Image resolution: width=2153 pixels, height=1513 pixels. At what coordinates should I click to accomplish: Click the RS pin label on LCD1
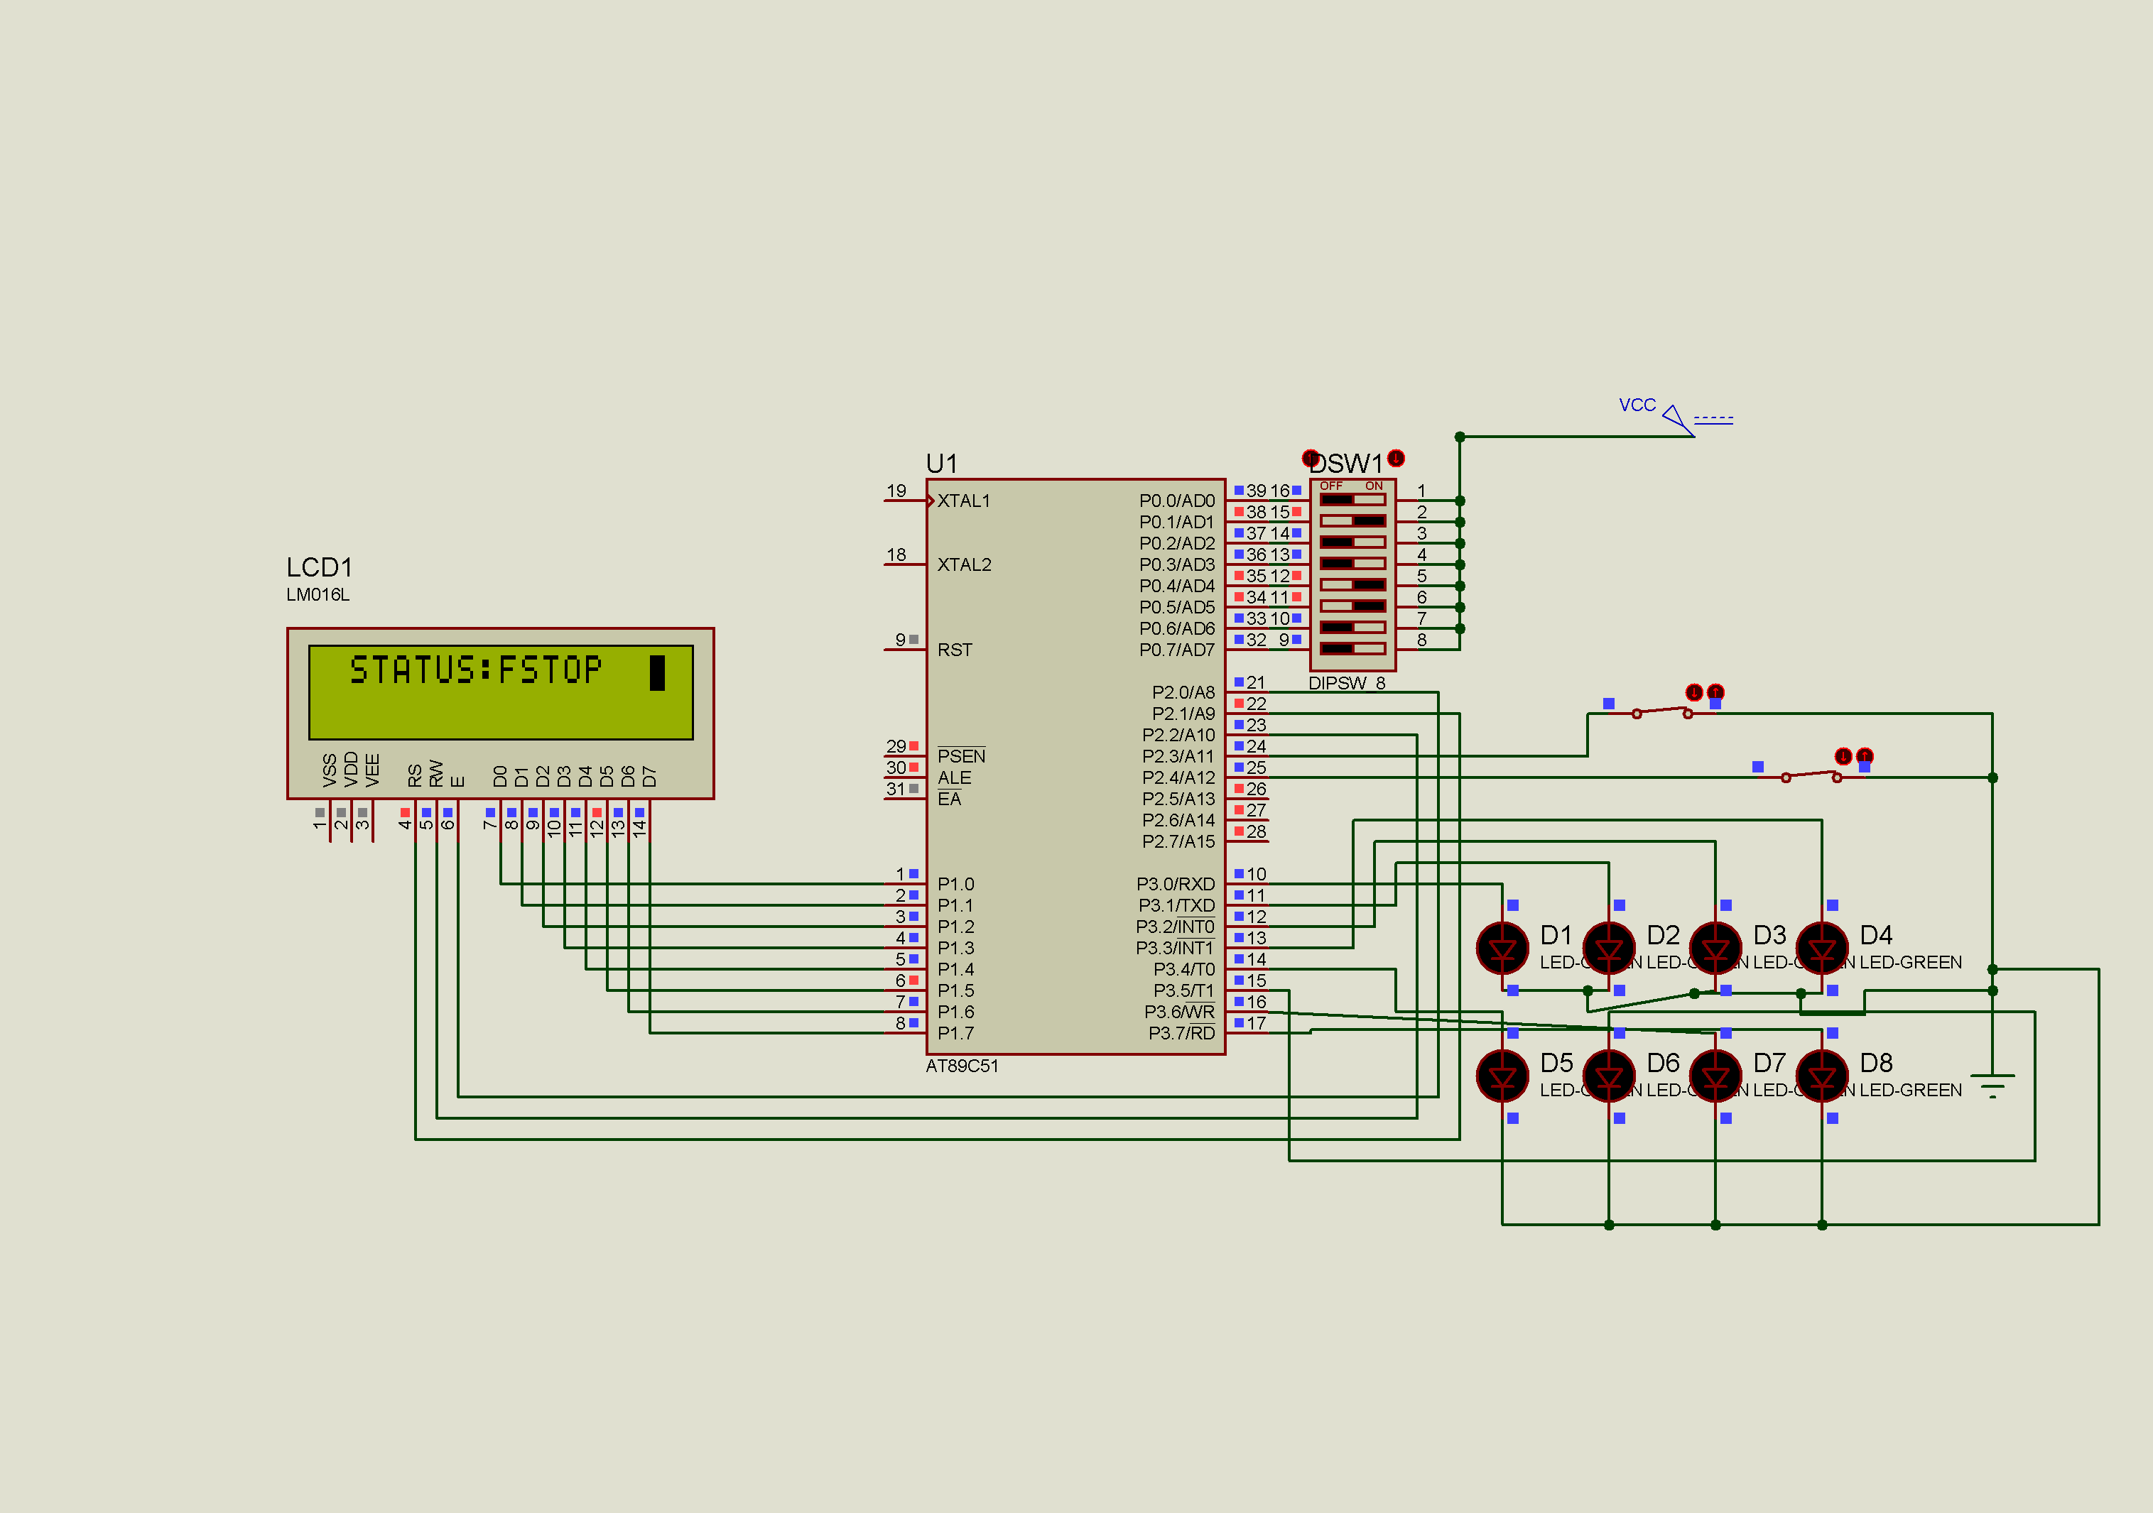click(414, 775)
